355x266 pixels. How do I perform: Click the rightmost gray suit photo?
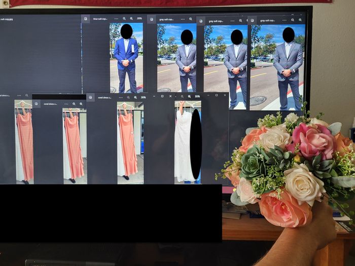click(288, 66)
